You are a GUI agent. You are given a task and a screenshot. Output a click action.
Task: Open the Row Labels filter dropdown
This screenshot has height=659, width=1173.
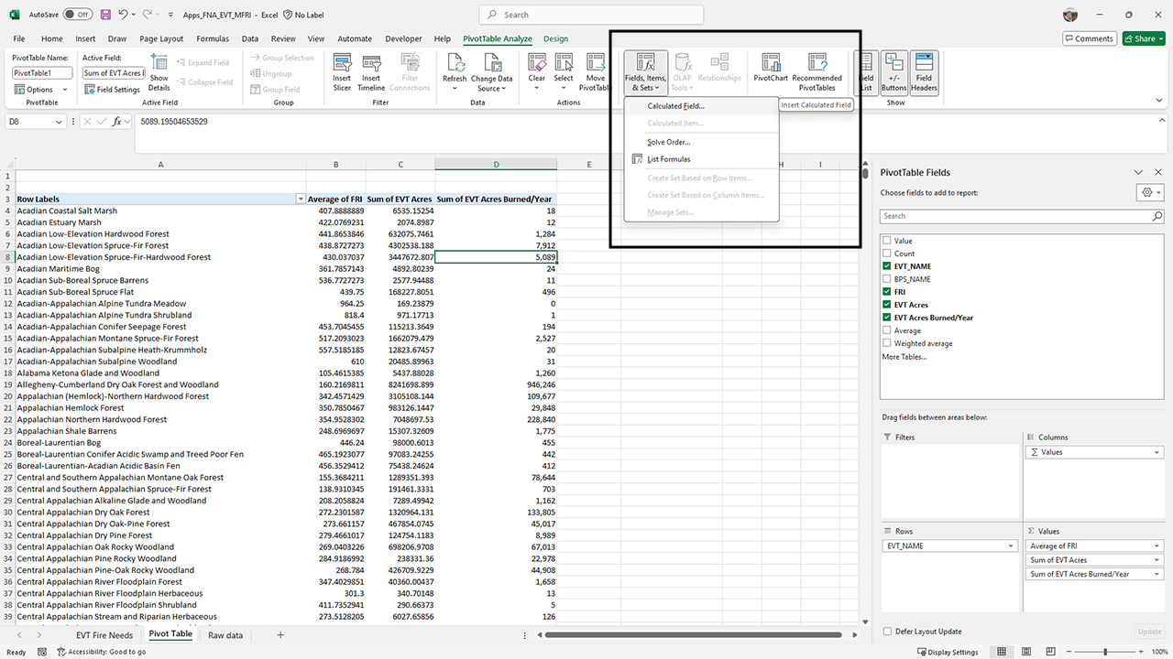click(300, 199)
